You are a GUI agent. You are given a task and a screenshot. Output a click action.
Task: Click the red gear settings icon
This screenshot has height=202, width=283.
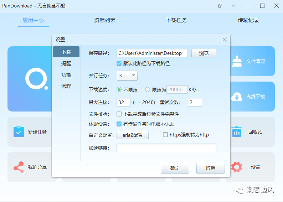pyautogui.click(x=237, y=167)
